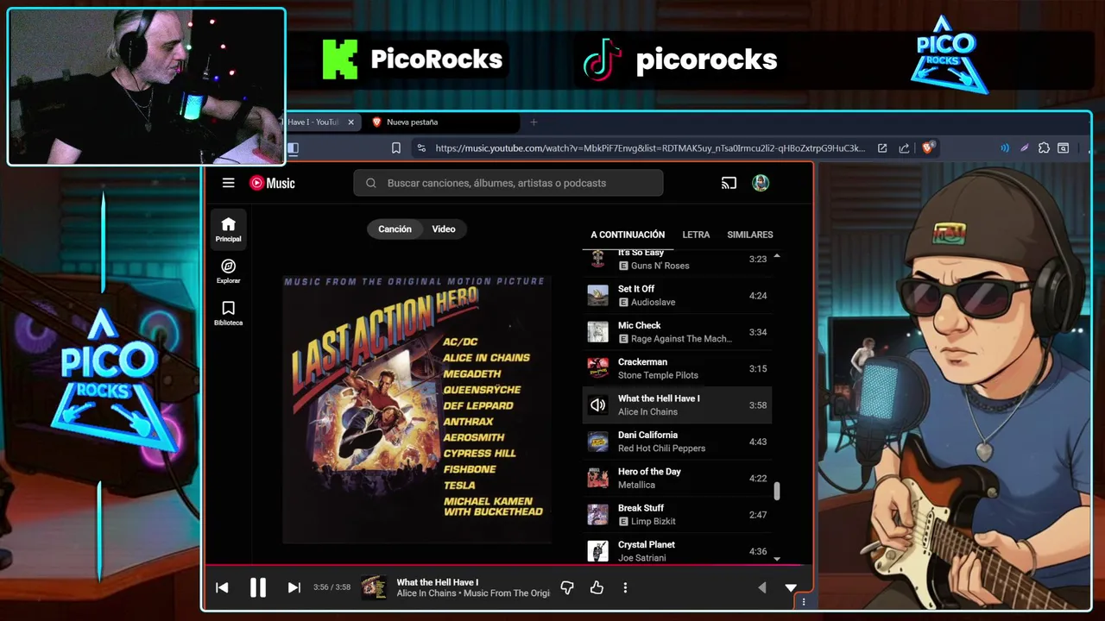
Task: Click corner three-dot menu below player
Action: click(804, 602)
